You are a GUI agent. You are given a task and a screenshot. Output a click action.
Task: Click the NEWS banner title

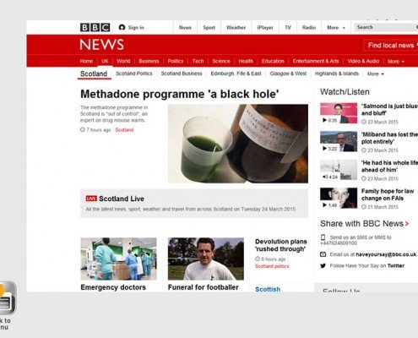tap(101, 45)
